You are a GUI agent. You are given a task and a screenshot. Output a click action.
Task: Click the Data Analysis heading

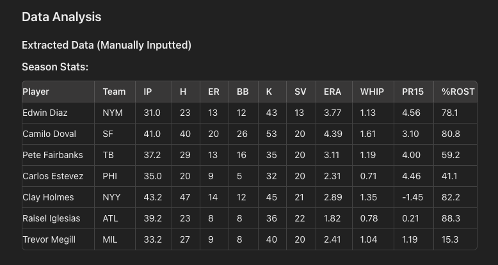pyautogui.click(x=61, y=17)
